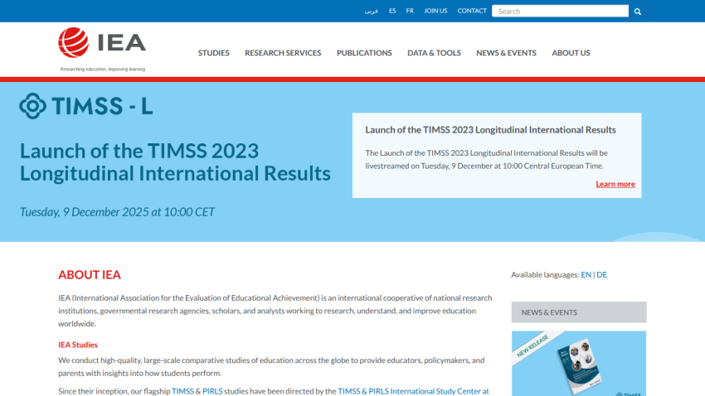The image size is (705, 396).
Task: Click the card title Launch of TIMSS 2023 Longitudinal
Action: pos(490,130)
